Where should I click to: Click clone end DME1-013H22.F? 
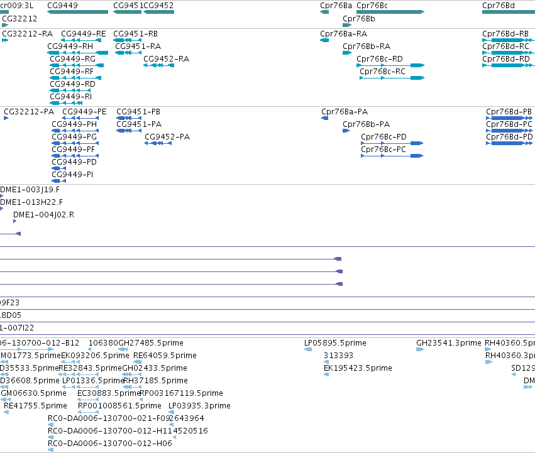(x=31, y=202)
